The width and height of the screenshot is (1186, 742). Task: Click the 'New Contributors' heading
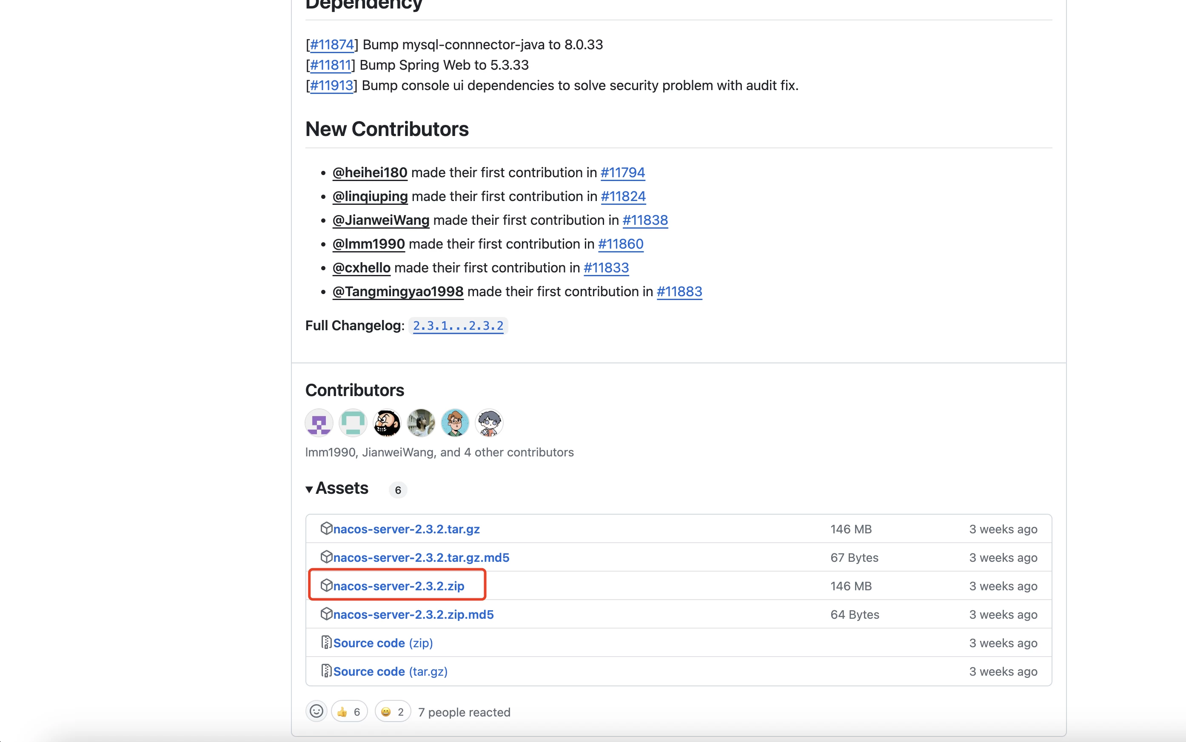(x=387, y=129)
